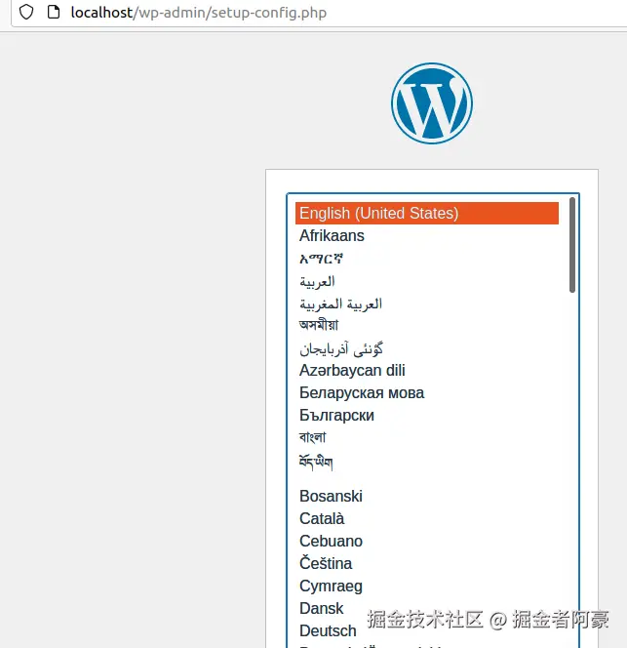Click the language list scrollbar thumb
Image resolution: width=627 pixels, height=648 pixels.
click(572, 245)
